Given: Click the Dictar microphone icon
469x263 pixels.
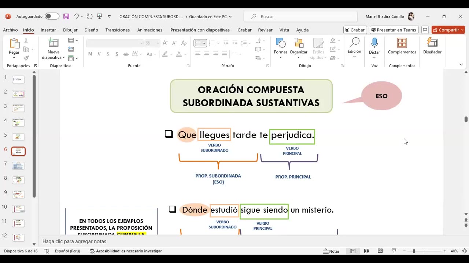Looking at the screenshot, I should coord(374,43).
